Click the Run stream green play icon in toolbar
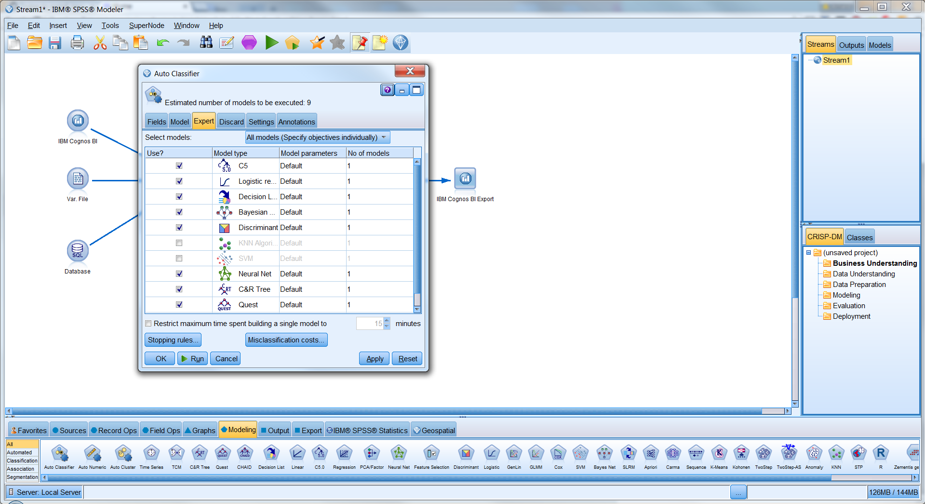 tap(272, 43)
